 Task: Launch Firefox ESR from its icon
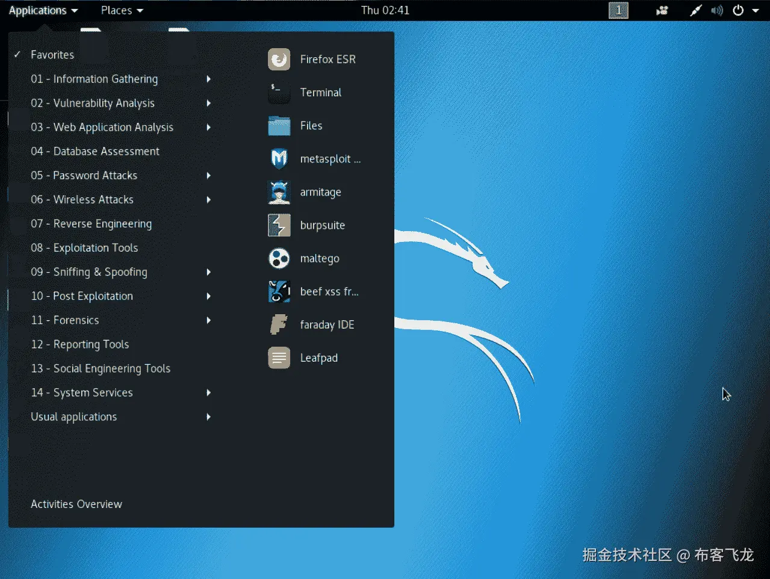tap(279, 59)
